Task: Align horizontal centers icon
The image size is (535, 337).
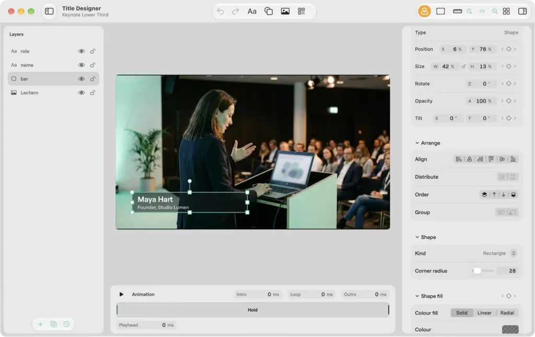Action: click(x=470, y=159)
